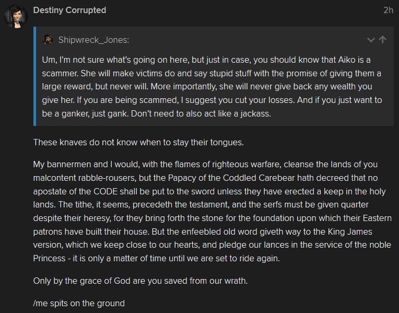This screenshot has width=399, height=313.
Task: Select the Shipwreck_Jones quote author name
Action: pyautogui.click(x=93, y=40)
